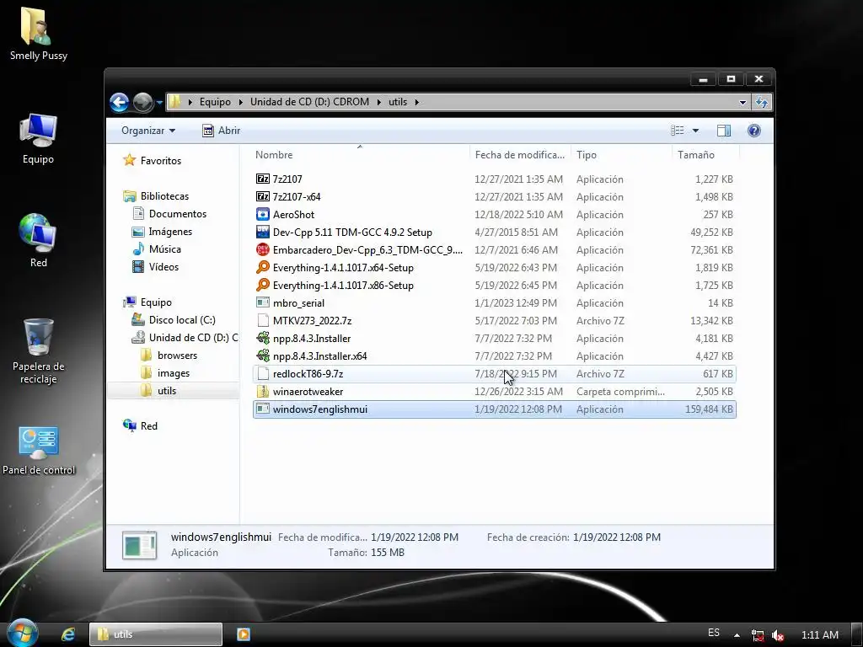Open the recent pages dropdown beside Forward
Image resolution: width=863 pixels, height=647 pixels.
click(159, 102)
